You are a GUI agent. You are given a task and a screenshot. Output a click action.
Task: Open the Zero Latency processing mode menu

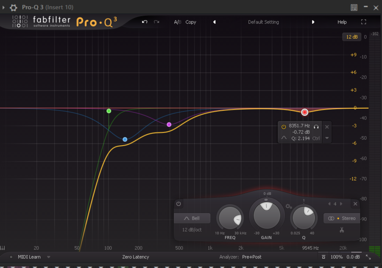tap(135, 257)
